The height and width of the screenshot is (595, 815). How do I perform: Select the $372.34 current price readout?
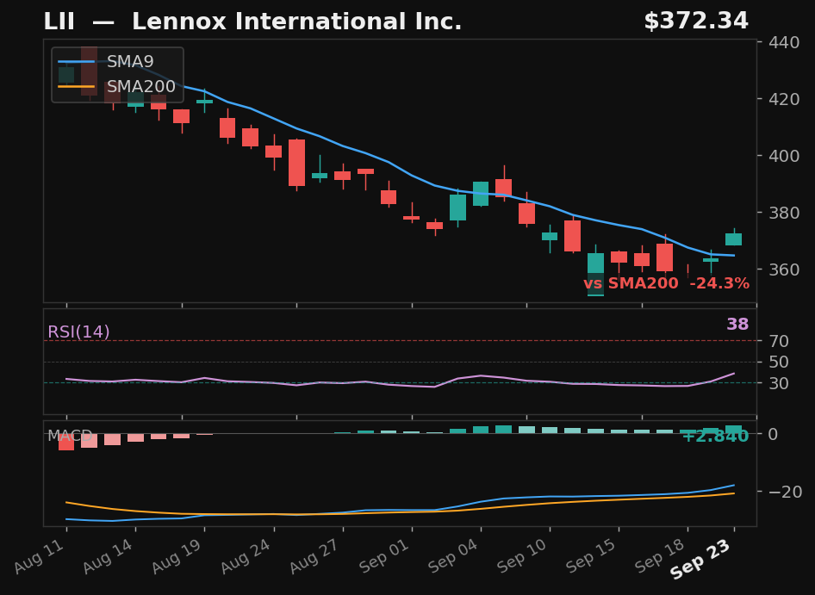(696, 22)
